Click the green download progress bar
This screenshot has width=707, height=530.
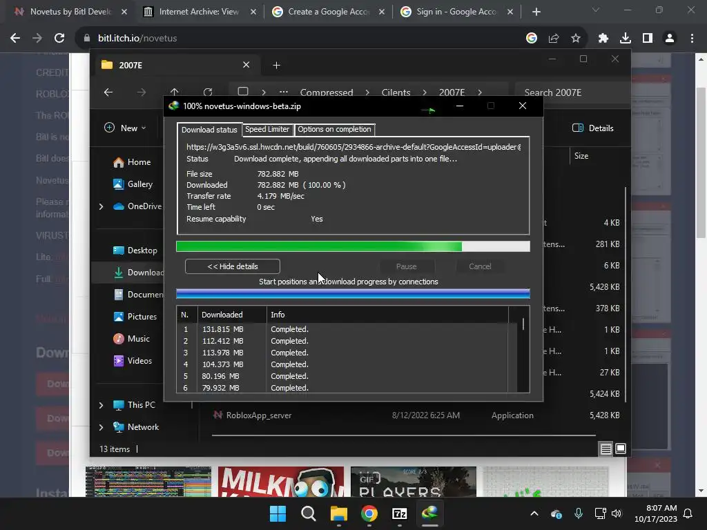[353, 246]
